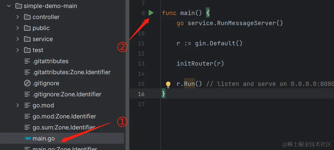Expand the public folder chevron
334x150 pixels.
(18, 28)
